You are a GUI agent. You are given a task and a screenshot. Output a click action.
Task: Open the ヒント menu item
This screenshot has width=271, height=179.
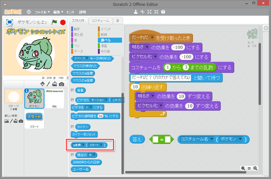(x=70, y=12)
